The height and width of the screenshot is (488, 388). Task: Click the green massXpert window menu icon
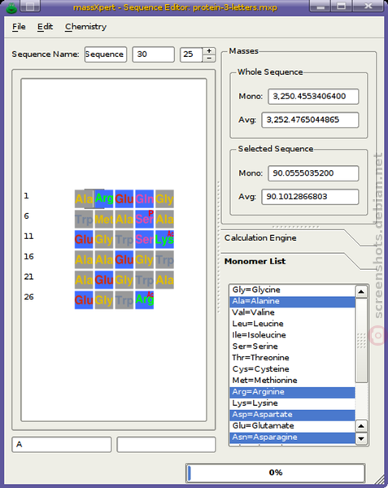tap(11, 7)
